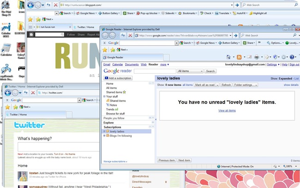The height and width of the screenshot is (188, 300).
Task: Open Gmail link in Reader nav
Action: [107, 65]
